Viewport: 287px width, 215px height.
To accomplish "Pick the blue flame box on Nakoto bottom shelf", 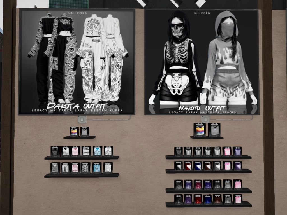I will [x=207, y=199].
